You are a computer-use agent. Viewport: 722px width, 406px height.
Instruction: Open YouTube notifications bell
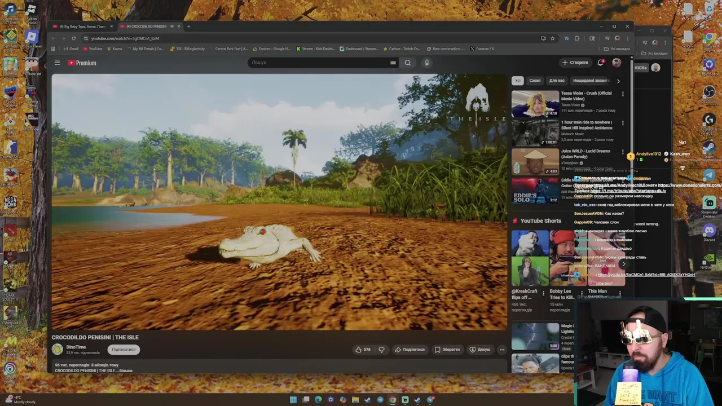click(601, 63)
